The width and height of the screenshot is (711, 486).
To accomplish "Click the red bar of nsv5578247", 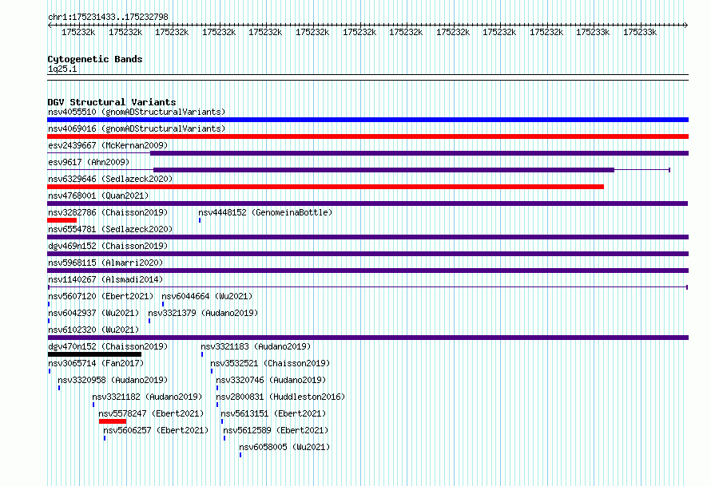I will pos(113,421).
